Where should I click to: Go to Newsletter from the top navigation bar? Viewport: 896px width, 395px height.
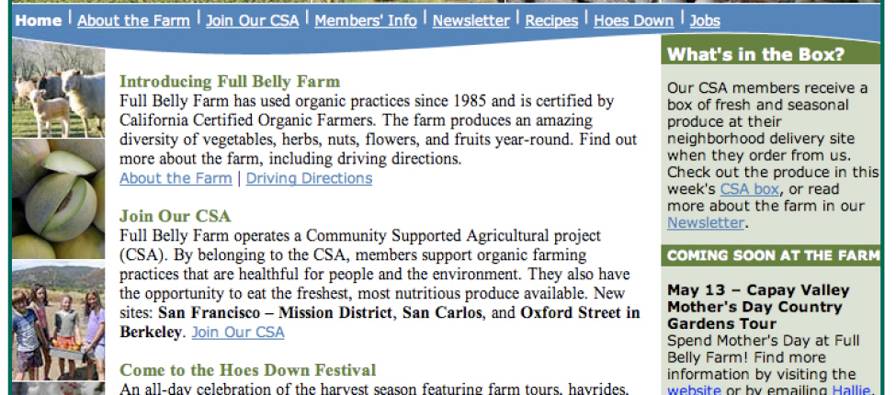(x=471, y=20)
